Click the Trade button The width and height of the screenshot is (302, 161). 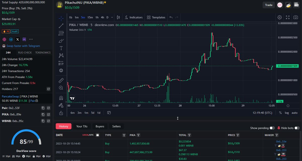point(269,5)
